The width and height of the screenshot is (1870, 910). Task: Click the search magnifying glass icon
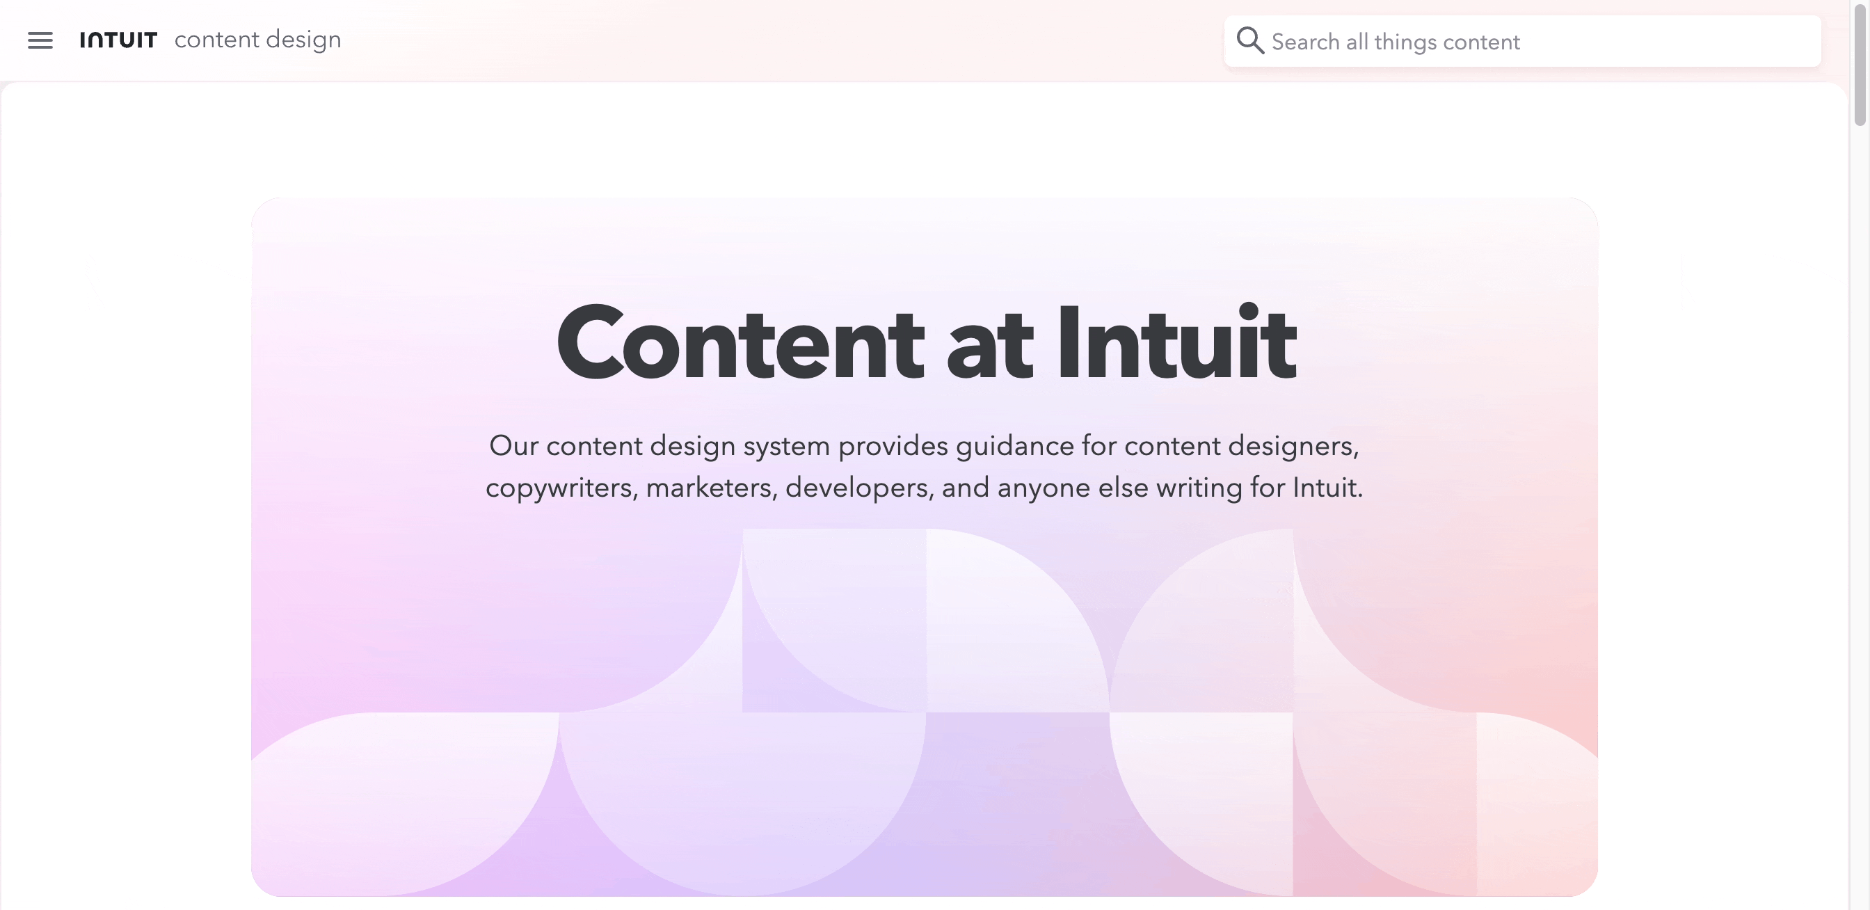1249,40
